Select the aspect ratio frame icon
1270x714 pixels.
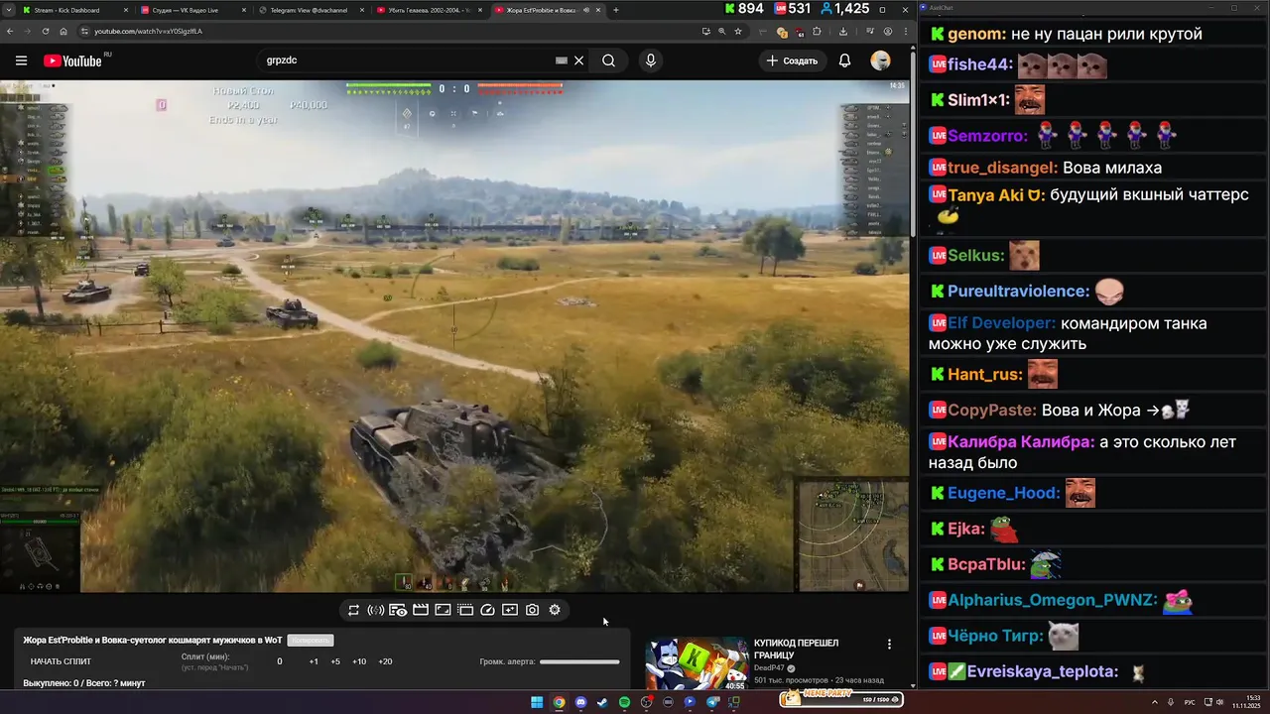(443, 610)
